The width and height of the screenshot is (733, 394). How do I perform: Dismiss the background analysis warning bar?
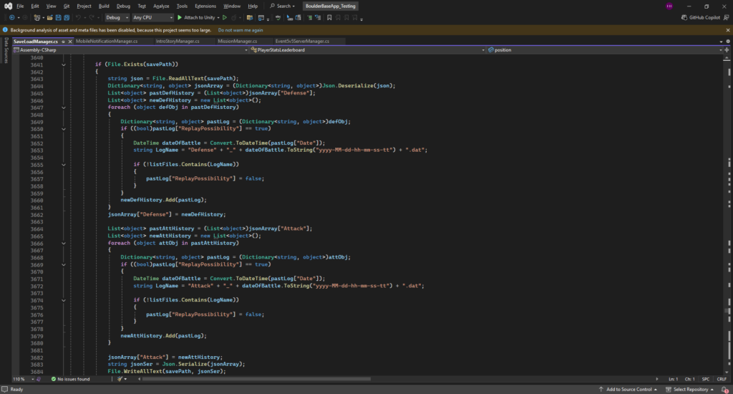coord(727,30)
